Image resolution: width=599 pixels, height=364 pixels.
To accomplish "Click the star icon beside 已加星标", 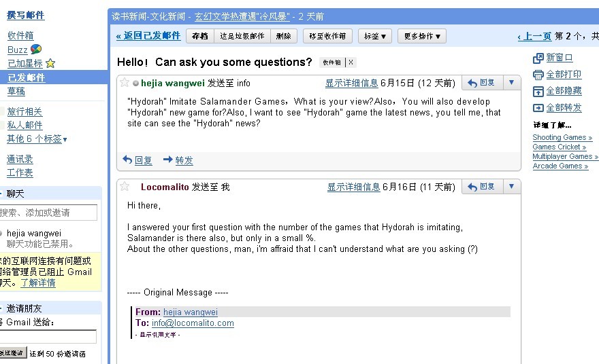I will [50, 63].
